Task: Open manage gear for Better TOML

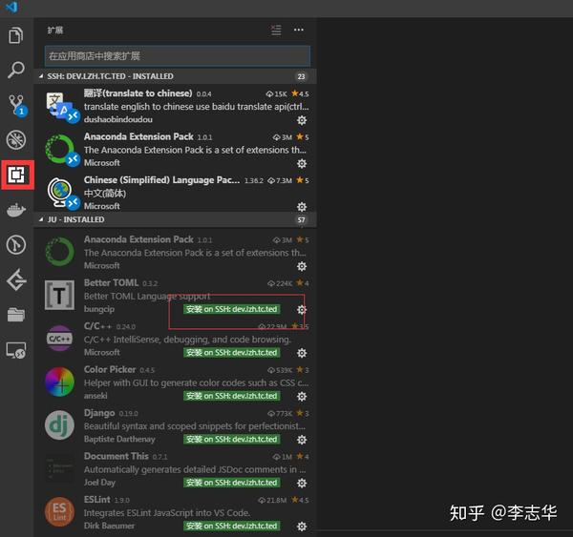Action: coord(302,310)
